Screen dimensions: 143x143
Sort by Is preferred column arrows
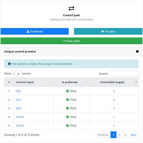86,82
